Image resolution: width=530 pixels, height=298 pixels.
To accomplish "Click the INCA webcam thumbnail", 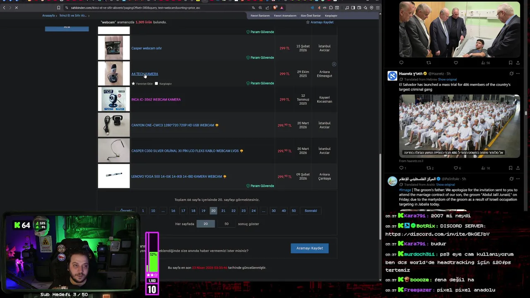I will pos(114,99).
